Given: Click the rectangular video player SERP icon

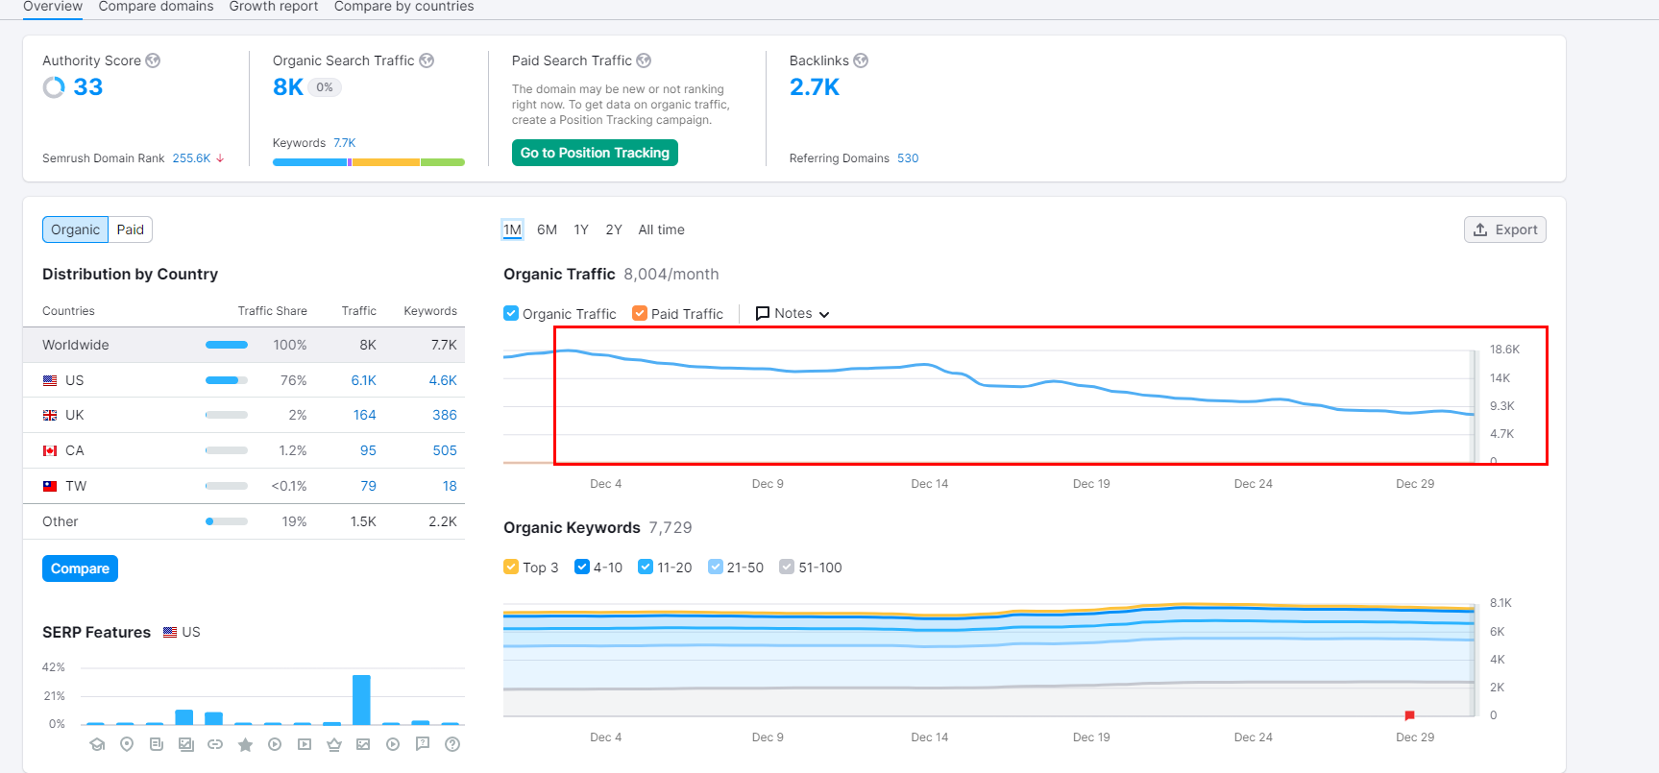Looking at the screenshot, I should tap(305, 744).
